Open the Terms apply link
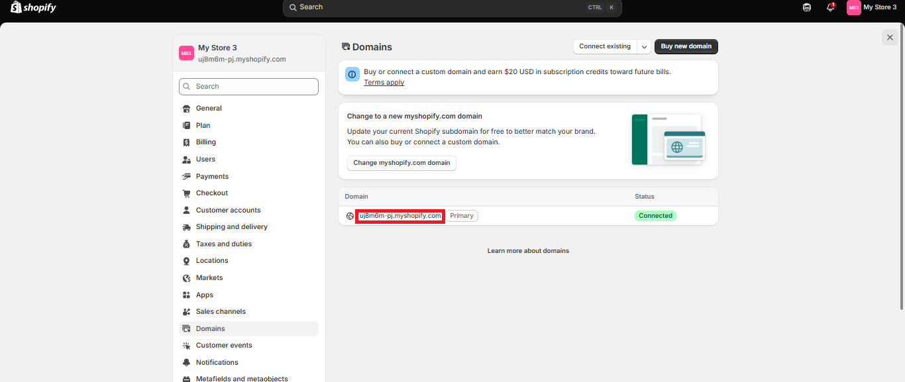 coord(384,83)
